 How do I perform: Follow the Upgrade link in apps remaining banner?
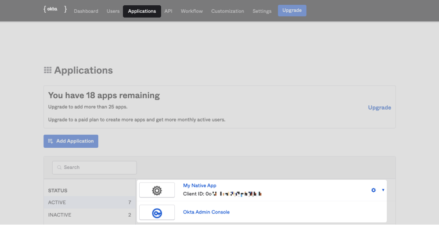click(379, 107)
